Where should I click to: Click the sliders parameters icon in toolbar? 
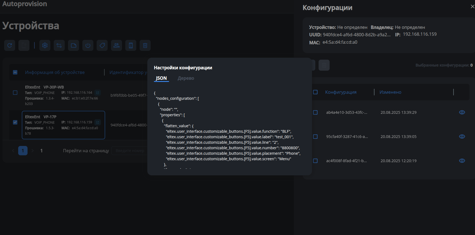(x=59, y=45)
